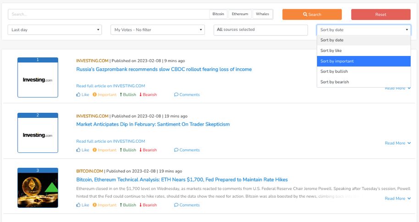Click the orange Search button
The image size is (419, 222).
click(x=312, y=15)
